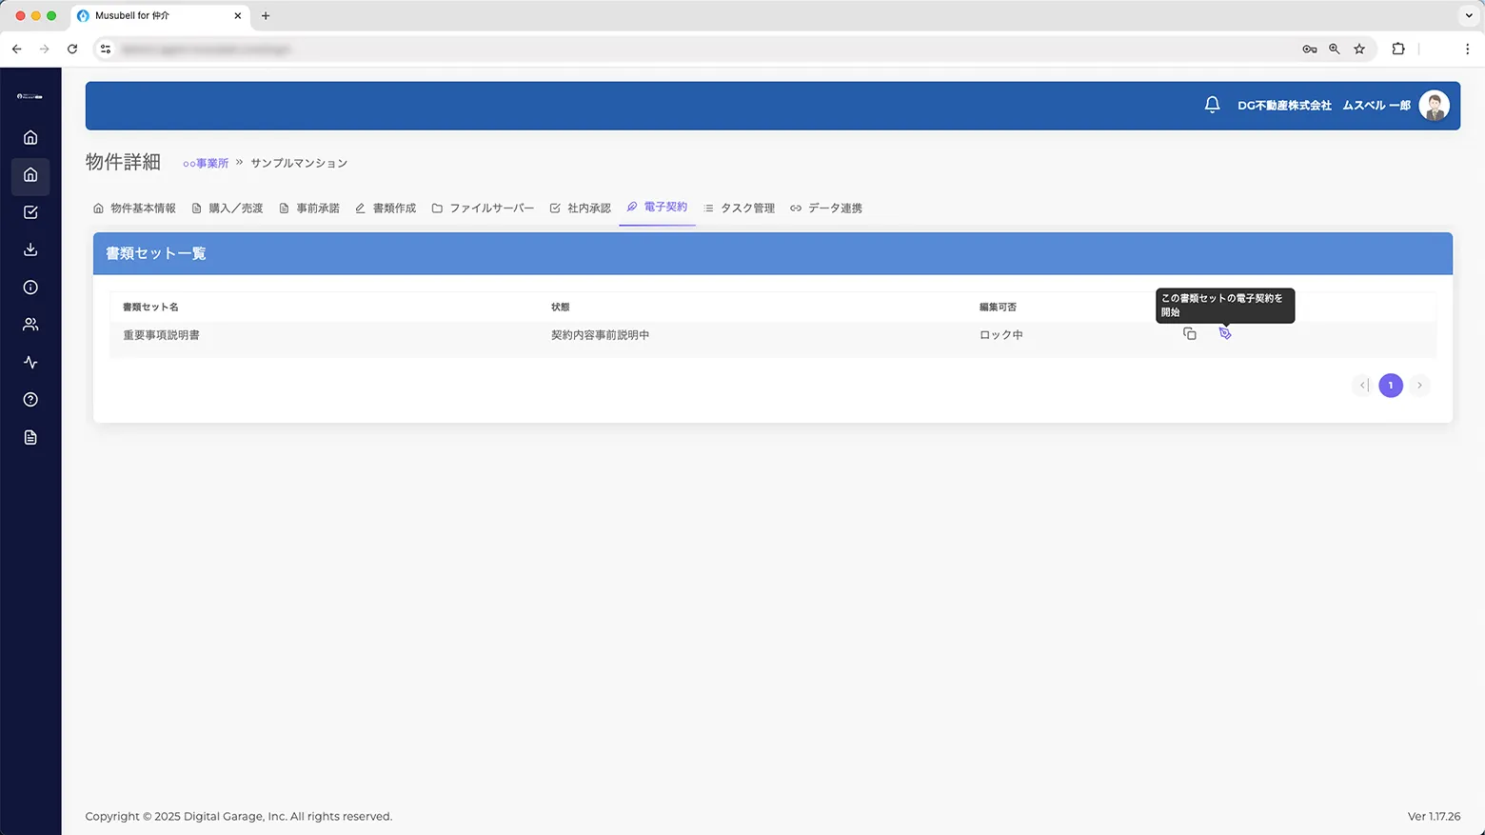Viewport: 1485px width, 835px height.
Task: Click the info circle sidebar icon
Action: pyautogui.click(x=30, y=287)
